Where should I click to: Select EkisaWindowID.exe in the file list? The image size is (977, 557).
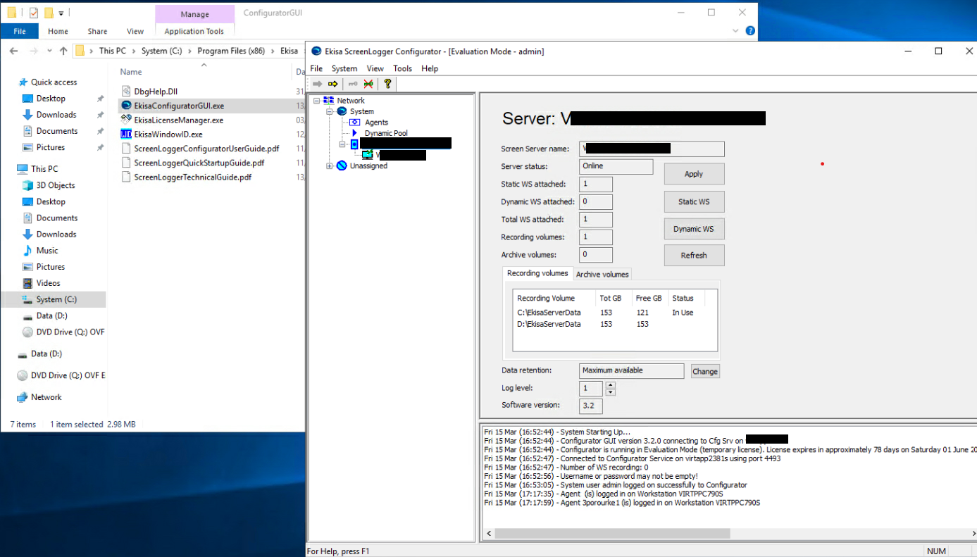168,134
